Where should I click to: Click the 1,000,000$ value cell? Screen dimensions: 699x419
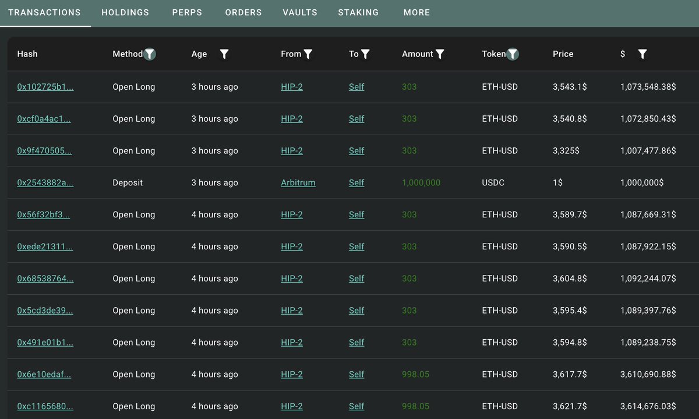pos(642,183)
